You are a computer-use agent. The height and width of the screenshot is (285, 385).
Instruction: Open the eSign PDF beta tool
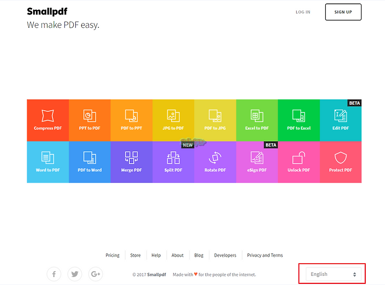tap(257, 162)
